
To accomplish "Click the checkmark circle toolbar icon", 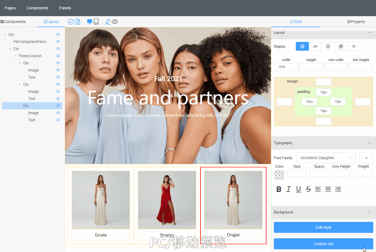I will pos(71,22).
